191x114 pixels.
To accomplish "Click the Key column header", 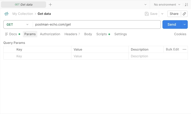I will 19,50.
